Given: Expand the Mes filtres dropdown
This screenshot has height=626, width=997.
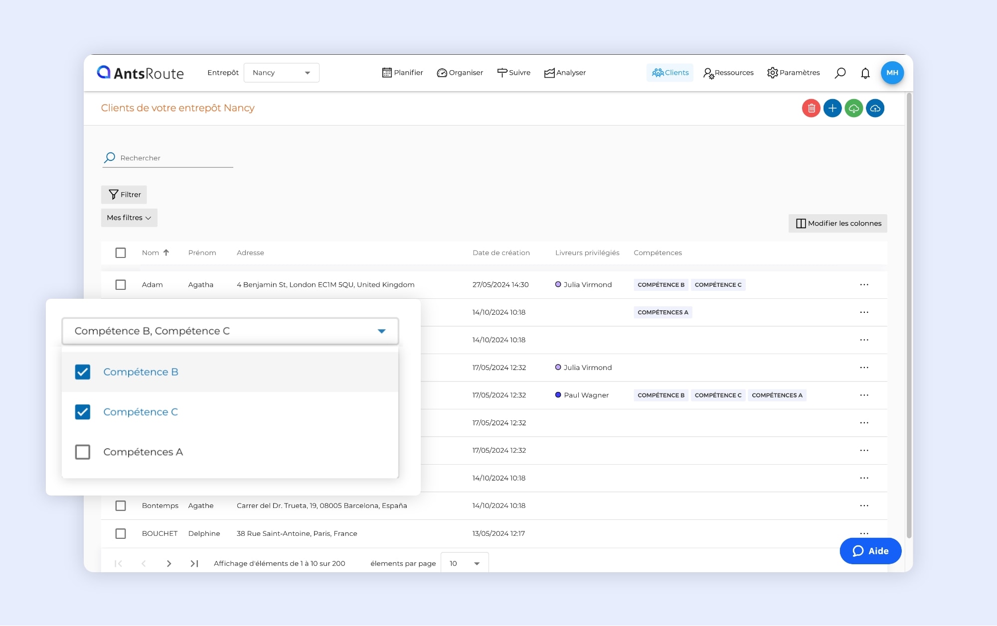Looking at the screenshot, I should pyautogui.click(x=129, y=218).
